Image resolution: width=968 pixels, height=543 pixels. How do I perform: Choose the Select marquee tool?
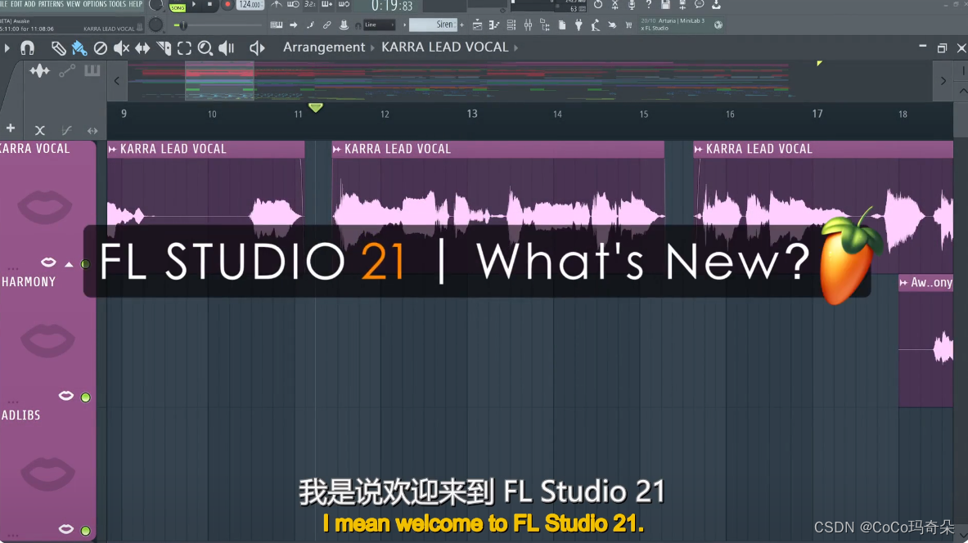184,47
